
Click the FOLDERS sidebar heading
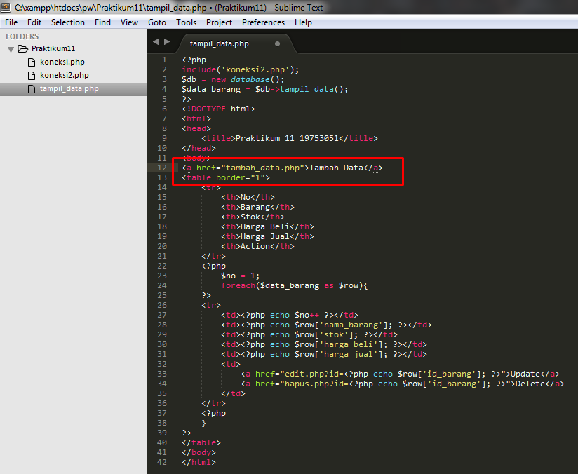pos(22,36)
